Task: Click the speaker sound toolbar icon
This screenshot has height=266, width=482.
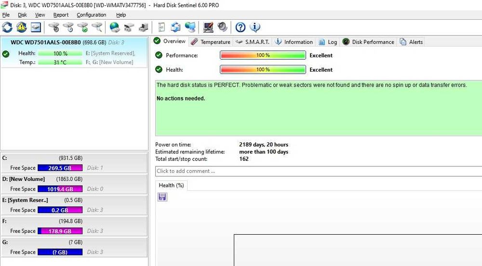Action: click(x=222, y=27)
